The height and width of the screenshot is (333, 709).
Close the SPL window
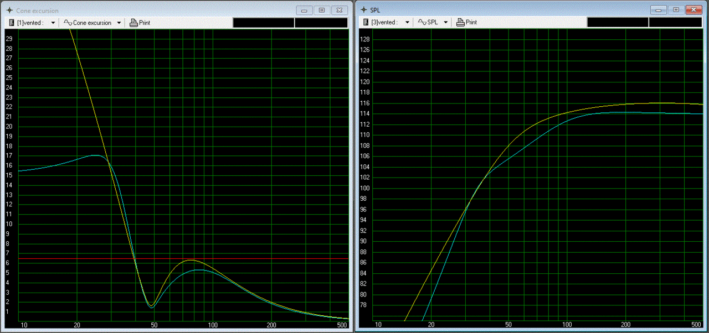tap(693, 10)
